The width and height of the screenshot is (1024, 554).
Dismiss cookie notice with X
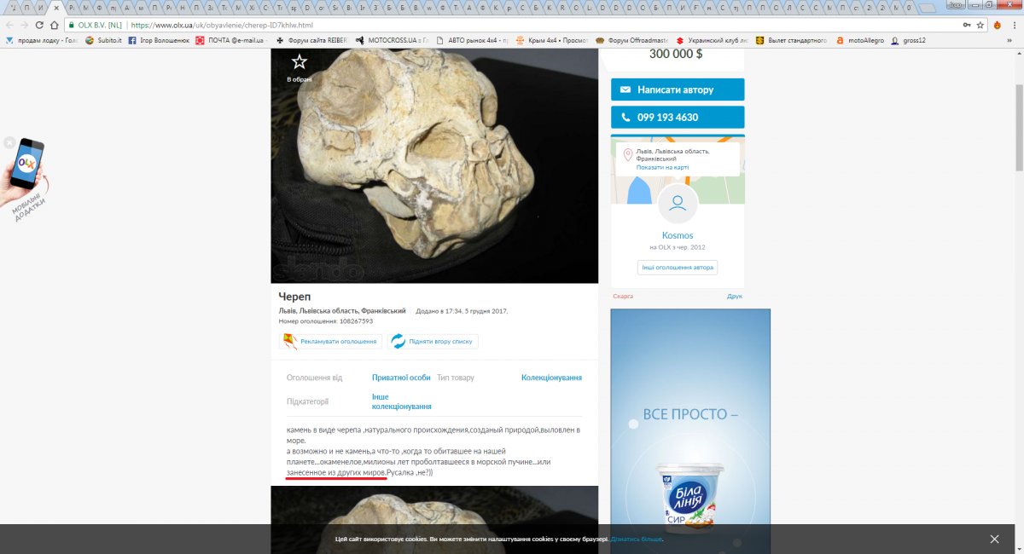pos(994,539)
